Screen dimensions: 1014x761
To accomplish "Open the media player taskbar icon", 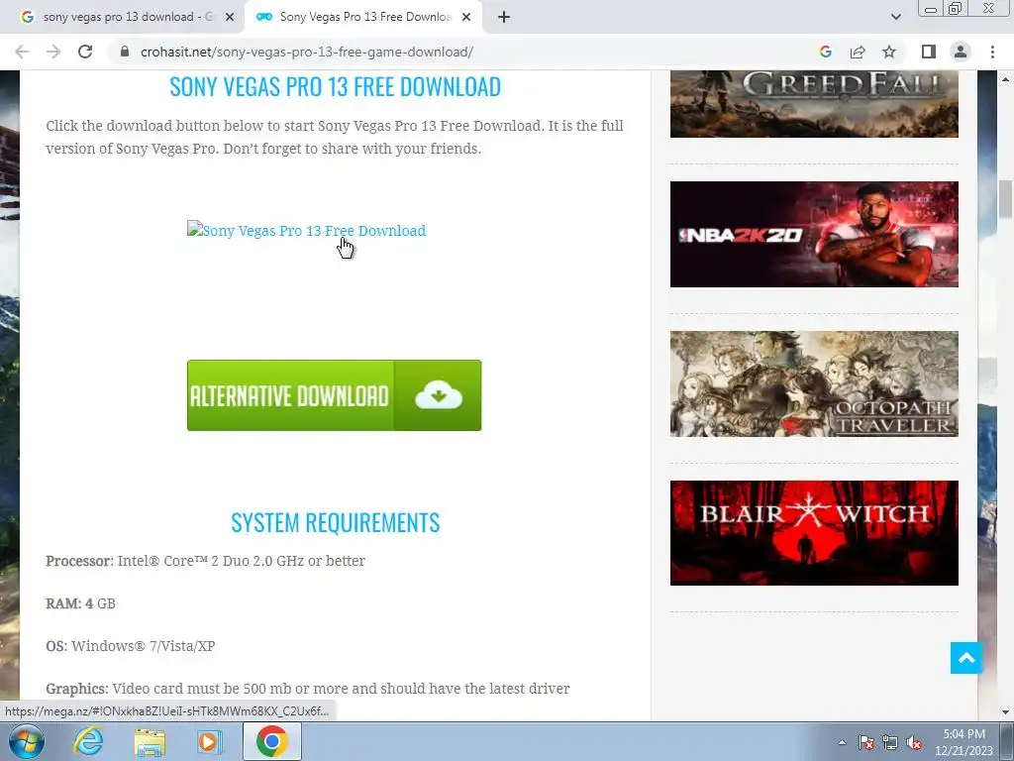I will pos(209,742).
